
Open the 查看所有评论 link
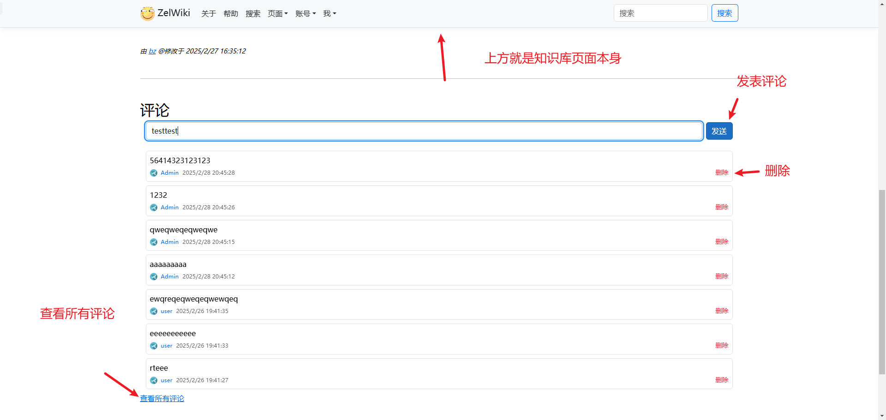point(162,398)
